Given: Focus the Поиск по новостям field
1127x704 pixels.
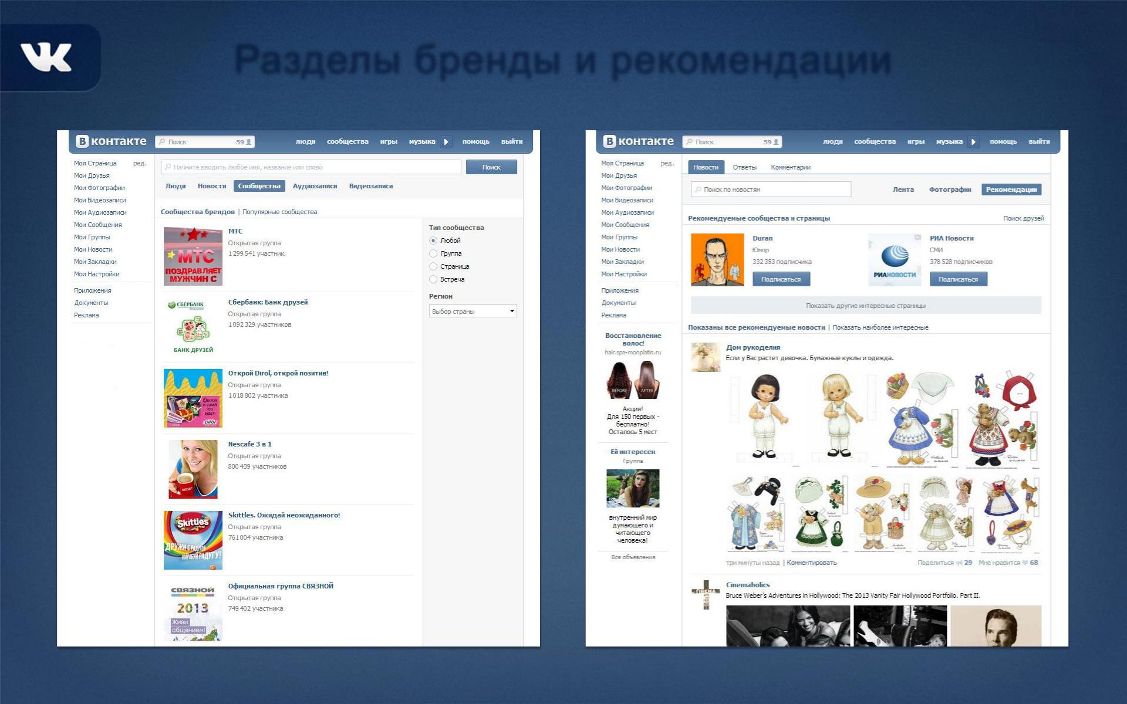Looking at the screenshot, I should (x=771, y=189).
